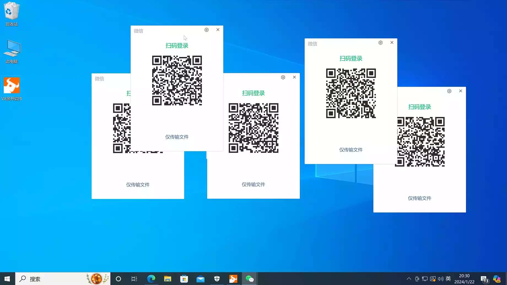Open File Explorer from the taskbar
This screenshot has height=285, width=507.
click(x=168, y=279)
